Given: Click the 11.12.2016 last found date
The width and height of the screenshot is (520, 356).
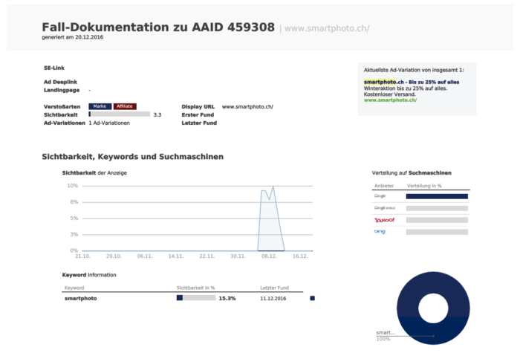Looking at the screenshot, I should point(273,298).
